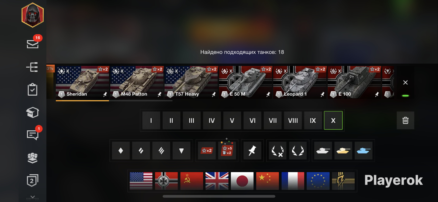This screenshot has width=438, height=202.
Task: Open the store crate icon
Action: pyautogui.click(x=32, y=112)
